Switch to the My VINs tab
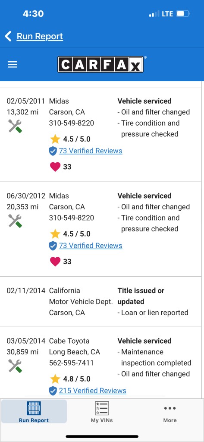Viewport: 204px width, 442px height. point(102,412)
